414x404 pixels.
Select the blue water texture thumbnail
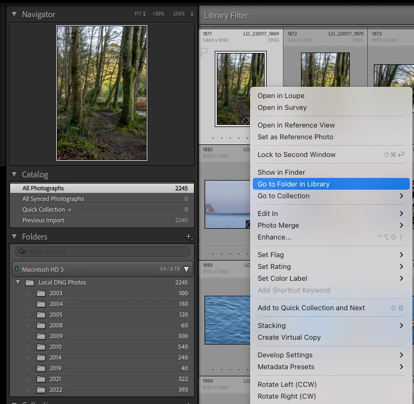pos(227,320)
